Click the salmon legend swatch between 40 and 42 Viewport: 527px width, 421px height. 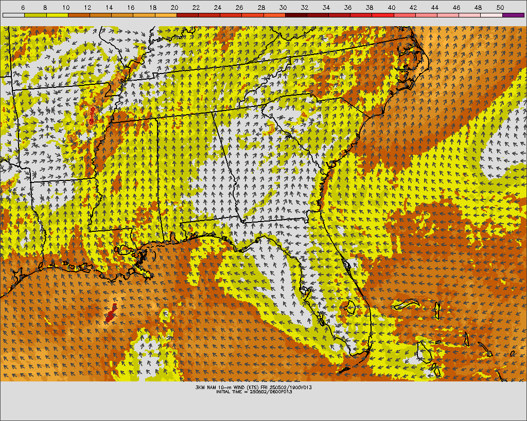(x=405, y=15)
